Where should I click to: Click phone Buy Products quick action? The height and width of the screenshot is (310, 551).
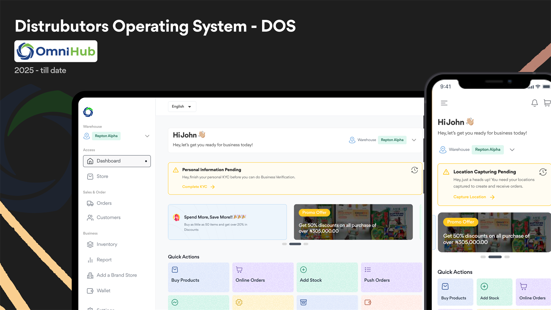(x=455, y=292)
